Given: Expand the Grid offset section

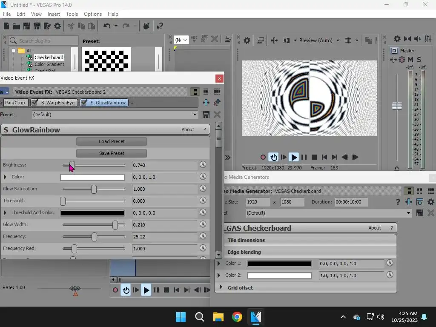Looking at the screenshot, I should tap(221, 287).
